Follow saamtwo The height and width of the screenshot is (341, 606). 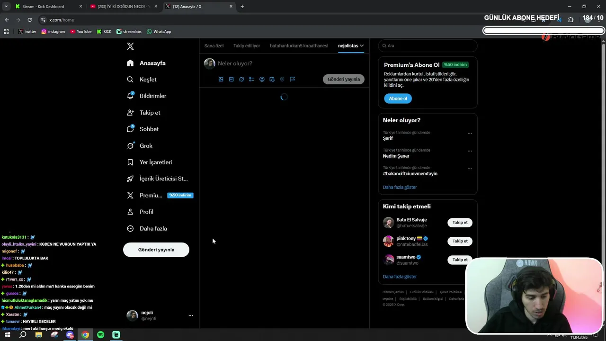(x=460, y=260)
